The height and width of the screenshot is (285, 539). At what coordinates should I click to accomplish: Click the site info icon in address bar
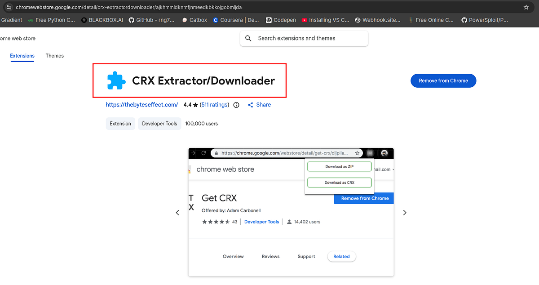tap(9, 7)
